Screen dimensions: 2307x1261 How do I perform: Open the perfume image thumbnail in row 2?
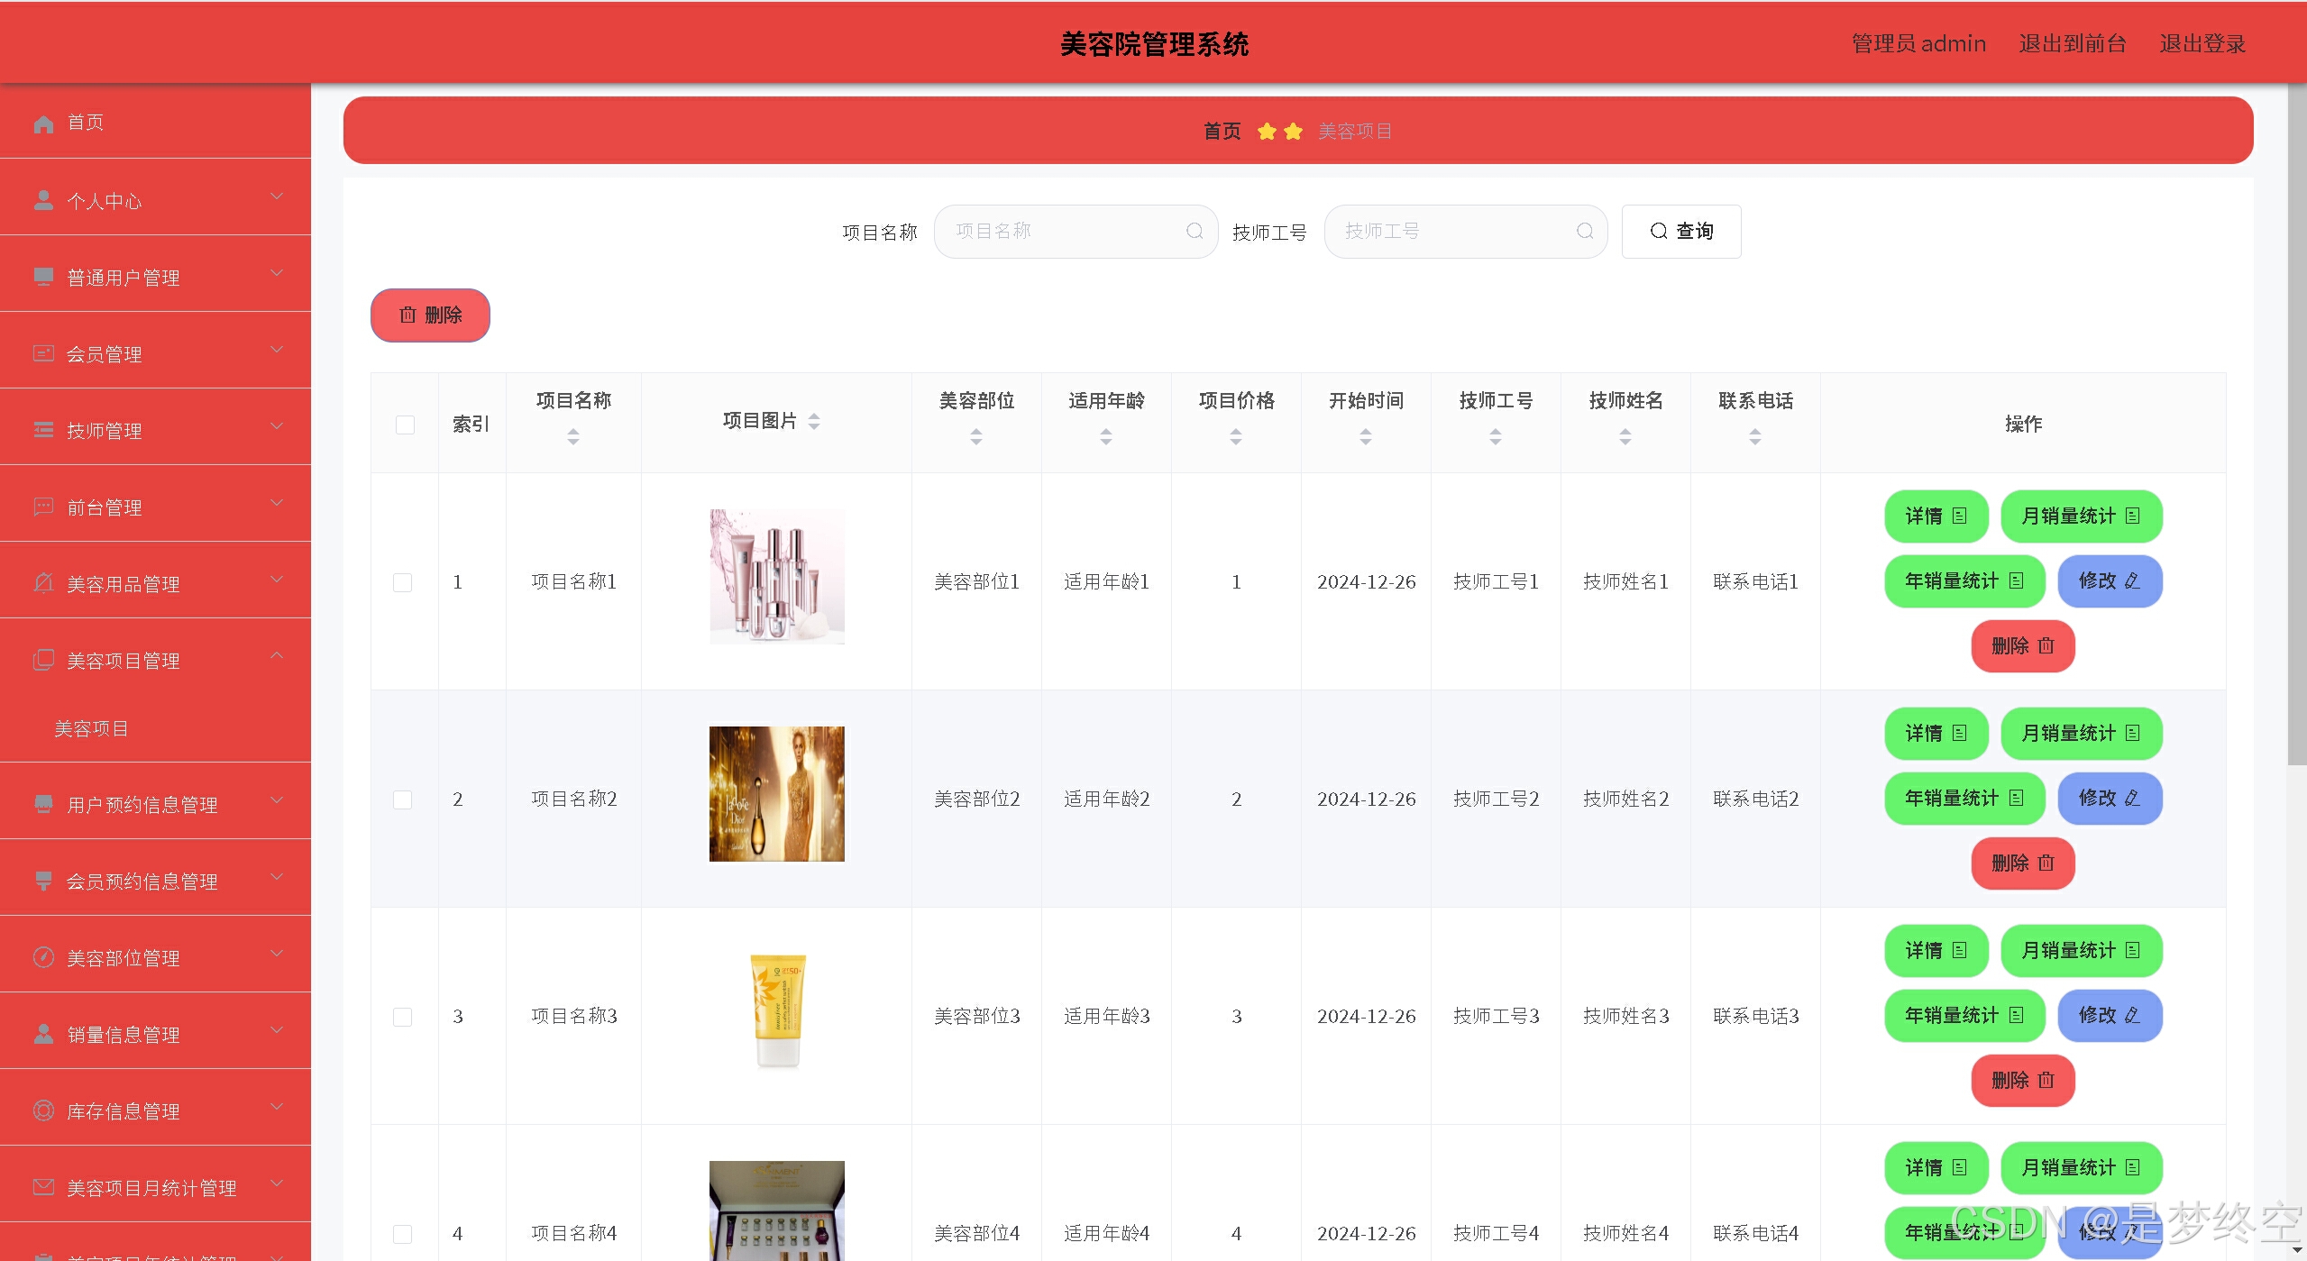776,794
